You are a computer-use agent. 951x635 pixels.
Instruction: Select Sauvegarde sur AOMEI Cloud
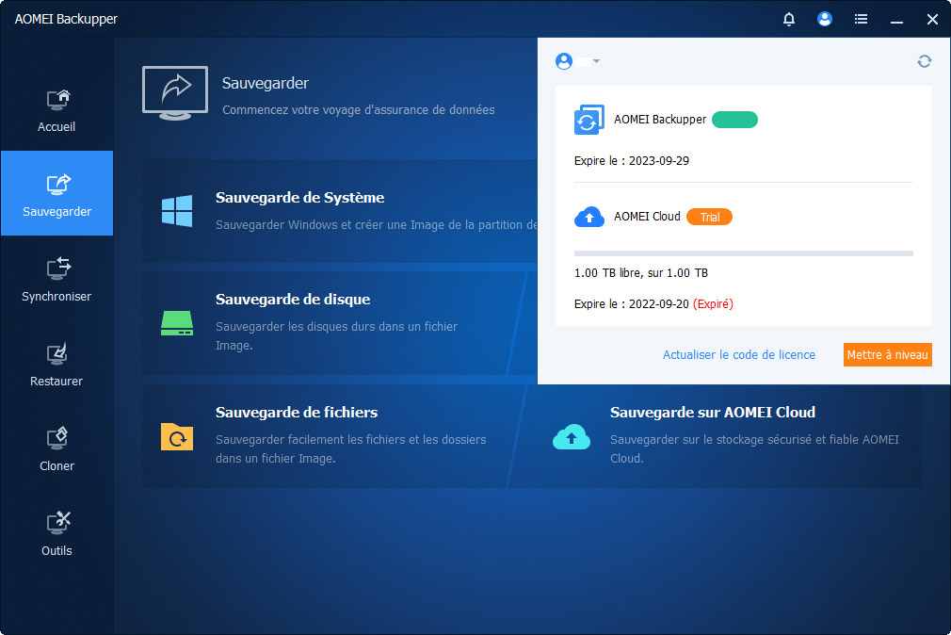tap(716, 436)
